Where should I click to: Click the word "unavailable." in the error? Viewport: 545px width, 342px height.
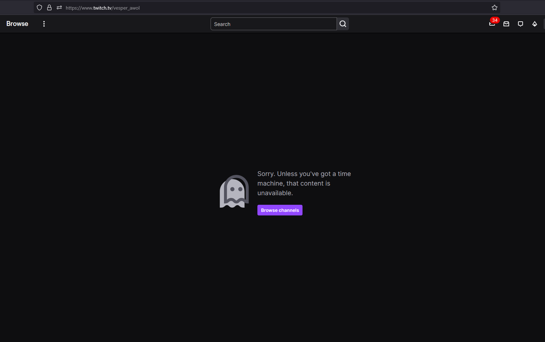tap(275, 193)
